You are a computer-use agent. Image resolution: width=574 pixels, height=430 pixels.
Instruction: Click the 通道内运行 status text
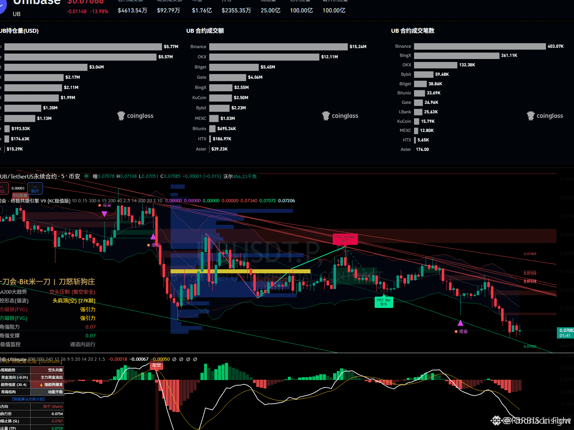(83, 344)
